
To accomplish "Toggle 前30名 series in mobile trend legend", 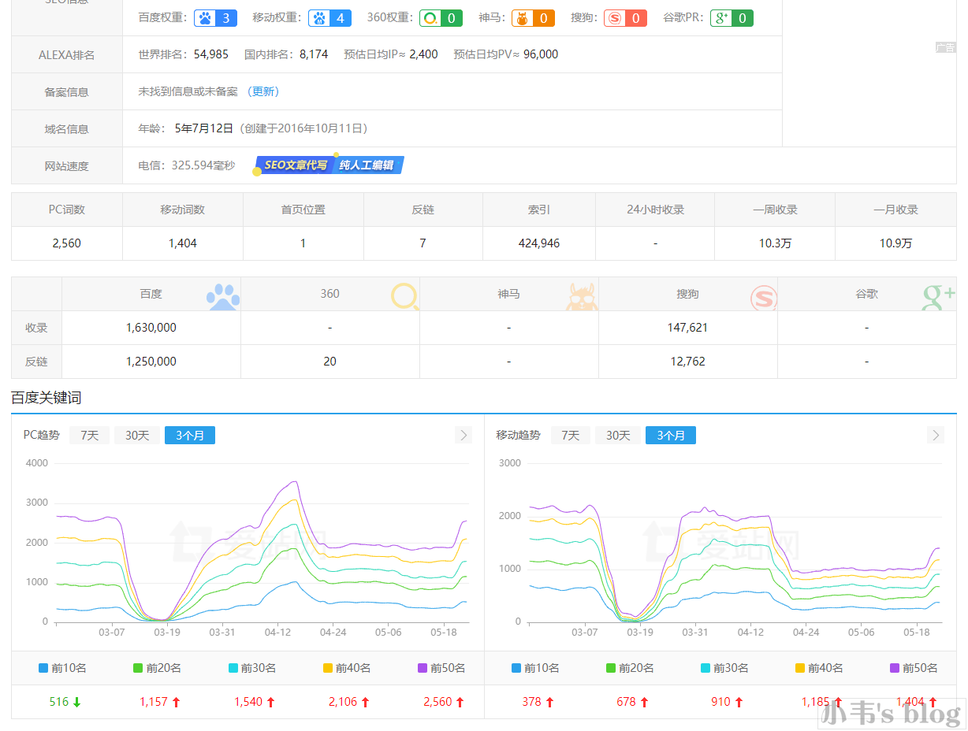I will click(x=724, y=668).
